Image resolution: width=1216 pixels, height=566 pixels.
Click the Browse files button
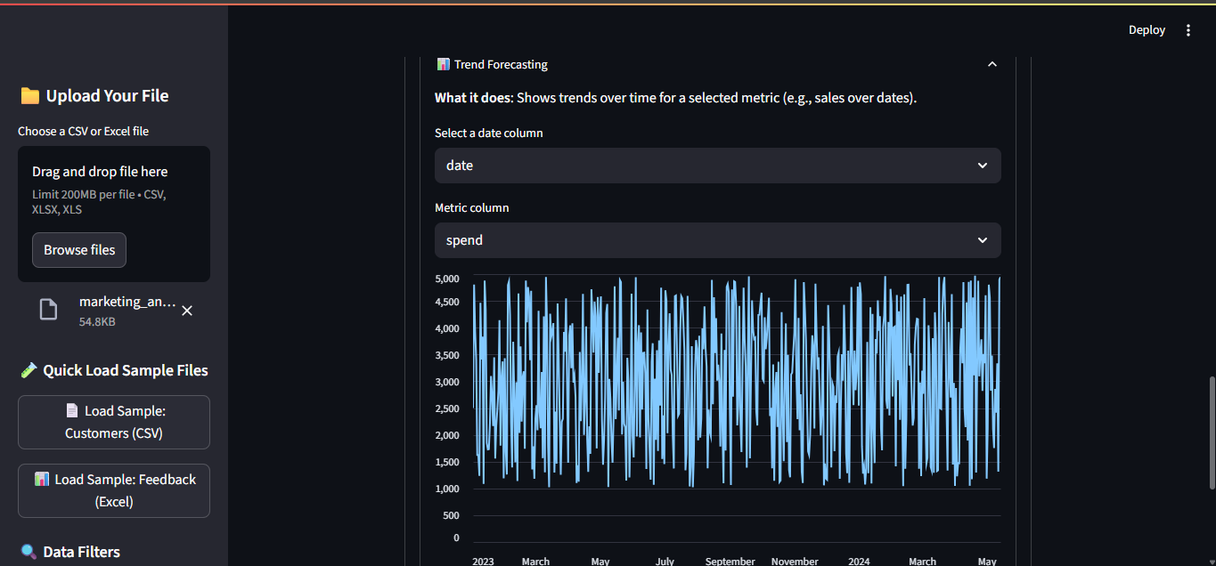coord(79,250)
